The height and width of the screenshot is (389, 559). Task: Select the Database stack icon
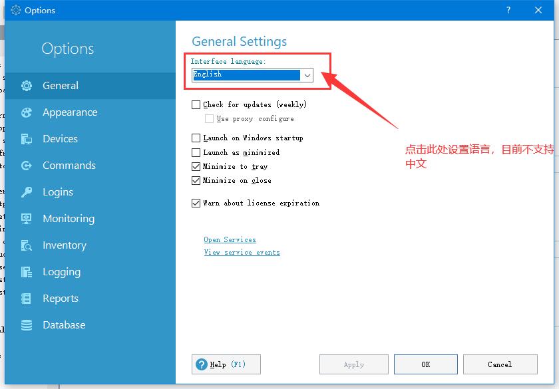(x=25, y=324)
